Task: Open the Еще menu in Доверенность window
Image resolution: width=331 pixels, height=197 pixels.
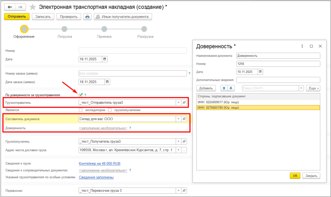Action: [x=313, y=88]
